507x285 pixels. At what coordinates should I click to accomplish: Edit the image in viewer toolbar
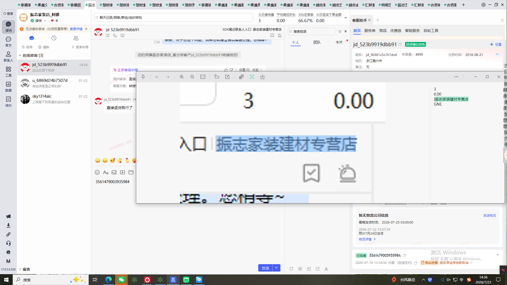tap(227, 77)
